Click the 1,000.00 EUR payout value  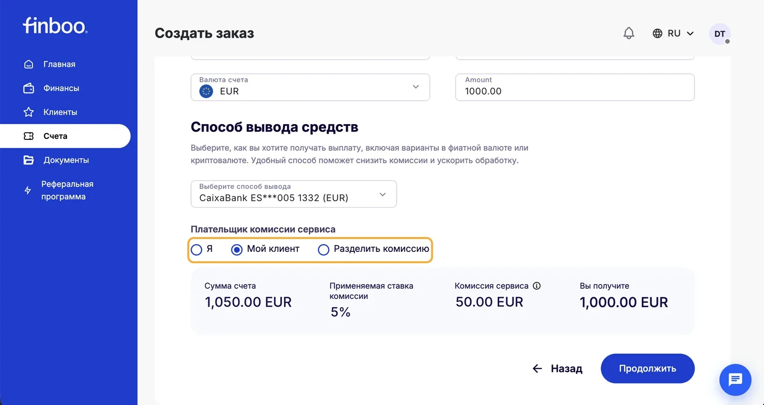[624, 302]
